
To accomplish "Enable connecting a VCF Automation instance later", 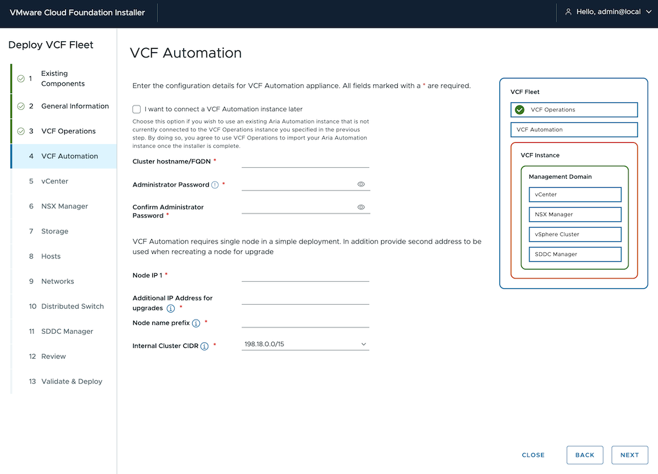I will point(136,109).
